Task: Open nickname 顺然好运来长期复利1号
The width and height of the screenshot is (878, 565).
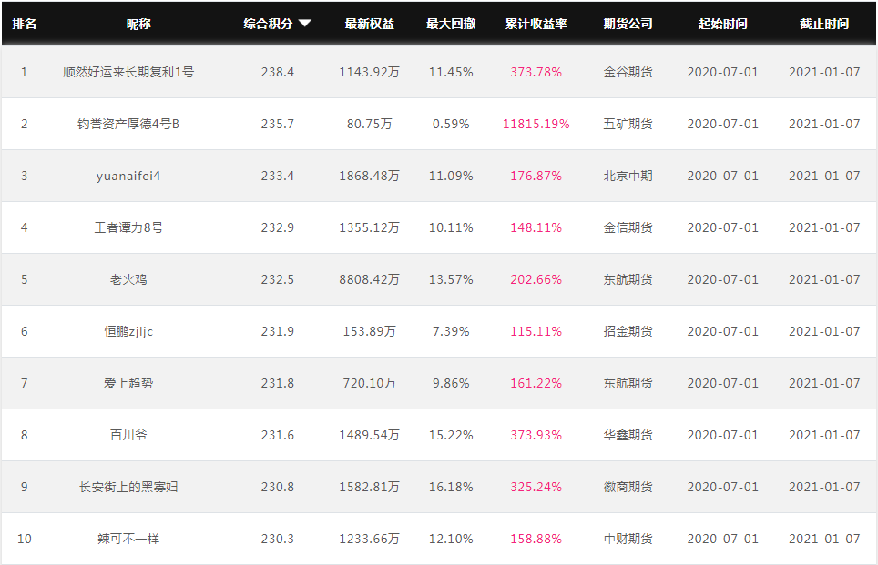Action: point(128,72)
